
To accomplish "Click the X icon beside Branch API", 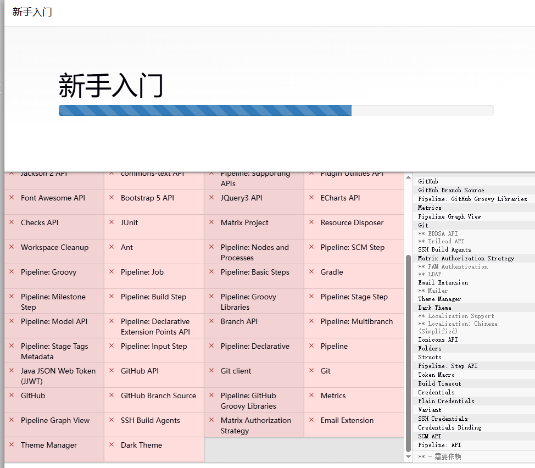I will click(x=211, y=321).
